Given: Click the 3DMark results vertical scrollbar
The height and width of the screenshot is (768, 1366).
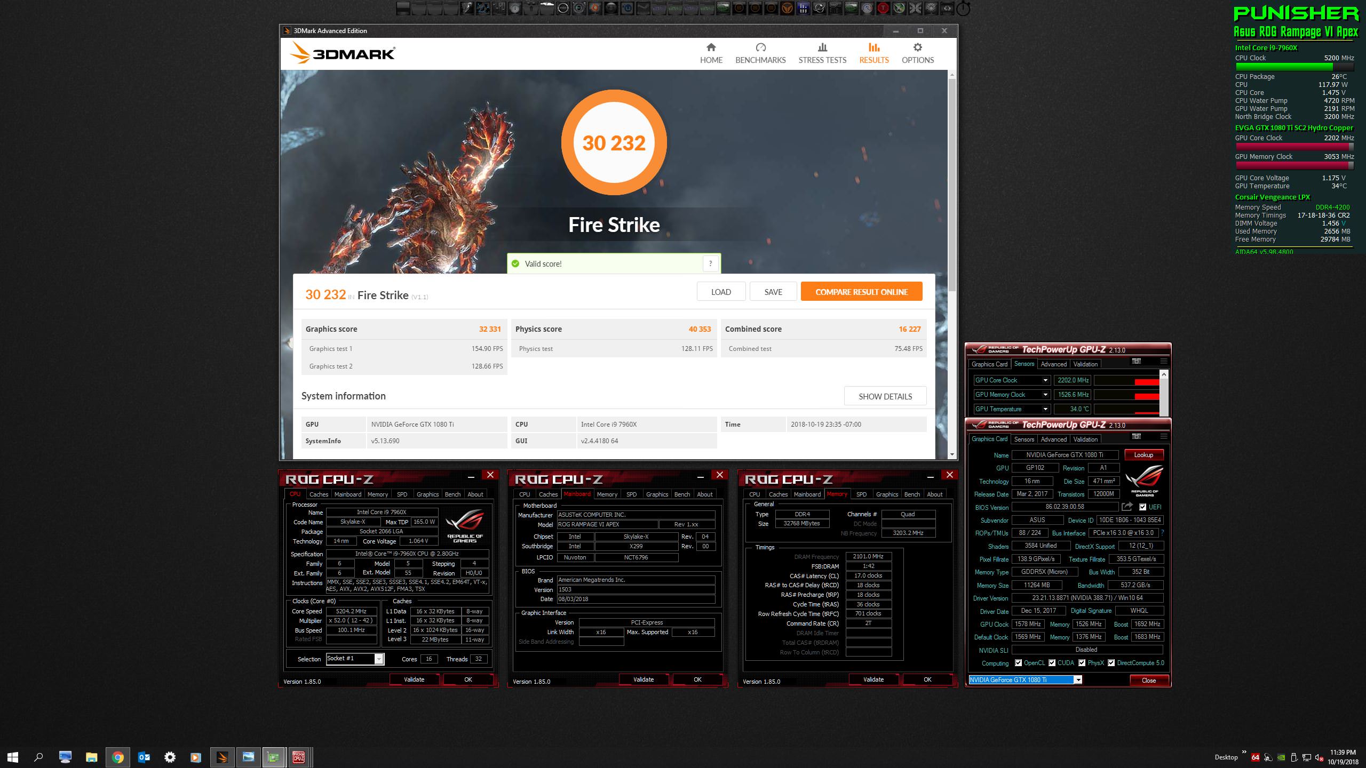Looking at the screenshot, I should pos(952,184).
